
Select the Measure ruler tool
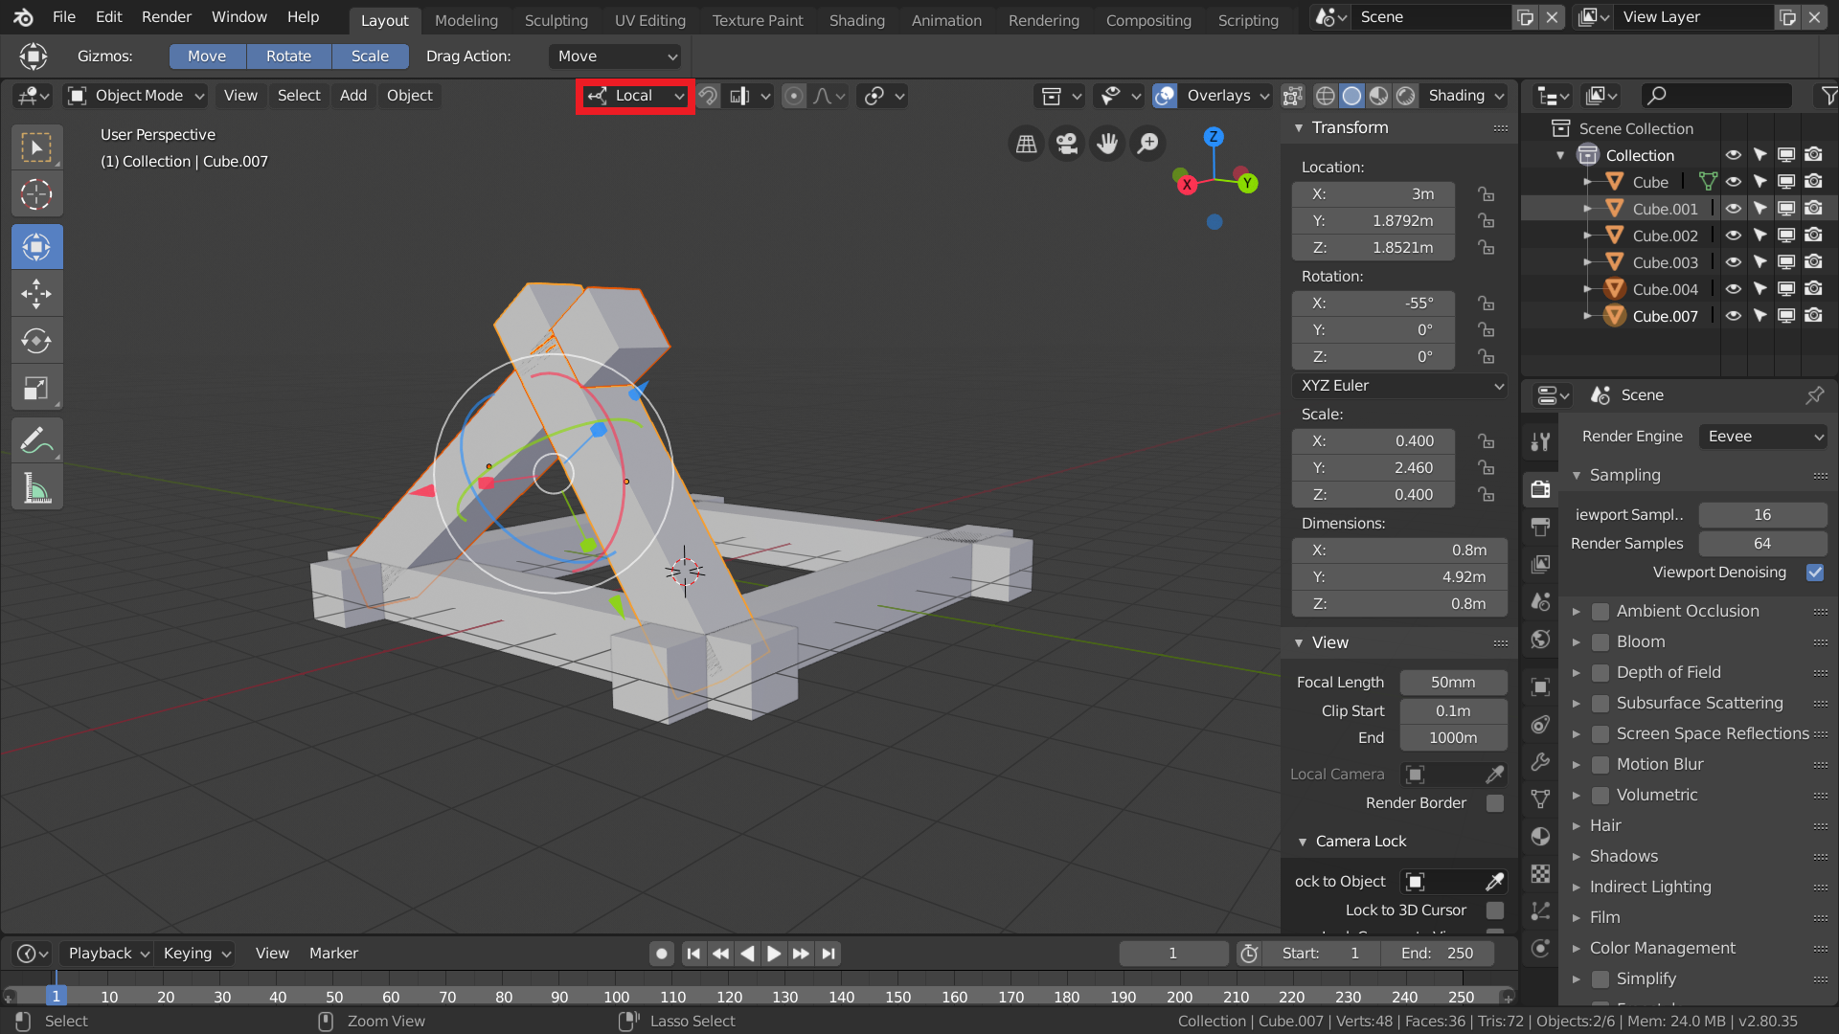point(36,488)
